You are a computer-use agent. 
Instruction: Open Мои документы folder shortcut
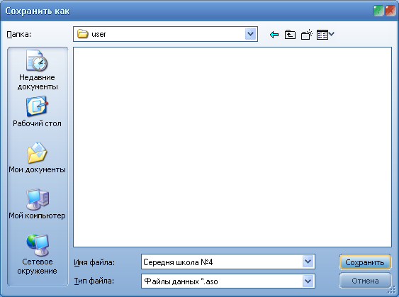click(x=37, y=158)
